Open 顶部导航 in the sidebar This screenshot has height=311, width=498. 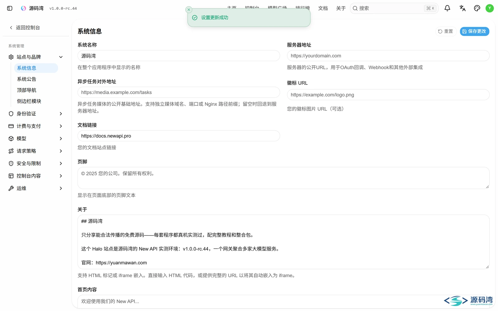36,90
